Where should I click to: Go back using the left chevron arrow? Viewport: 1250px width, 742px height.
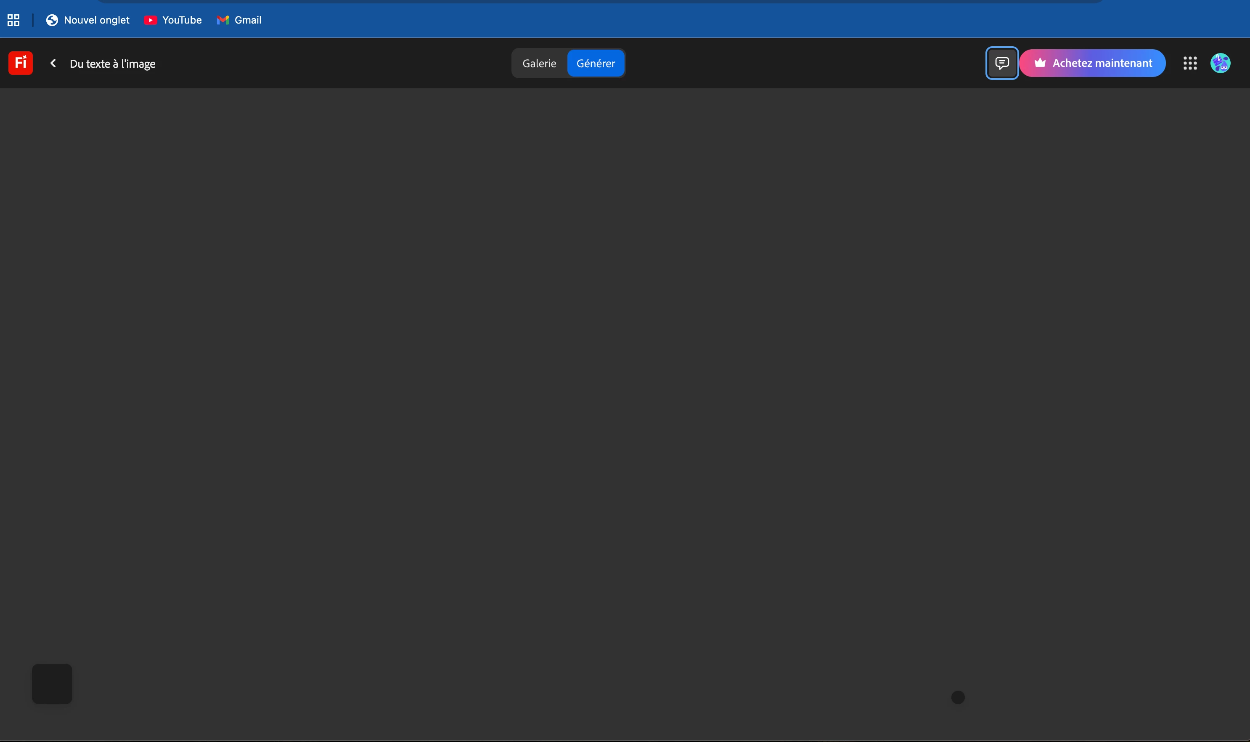coord(53,63)
